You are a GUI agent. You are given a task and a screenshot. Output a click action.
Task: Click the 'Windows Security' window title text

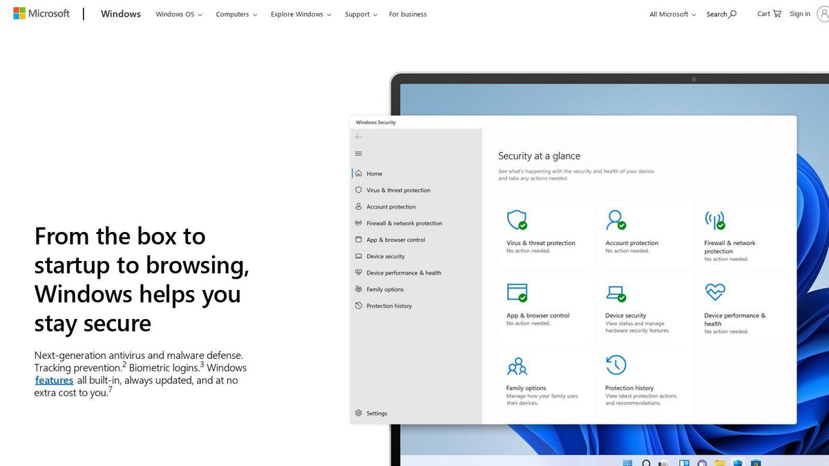(376, 123)
